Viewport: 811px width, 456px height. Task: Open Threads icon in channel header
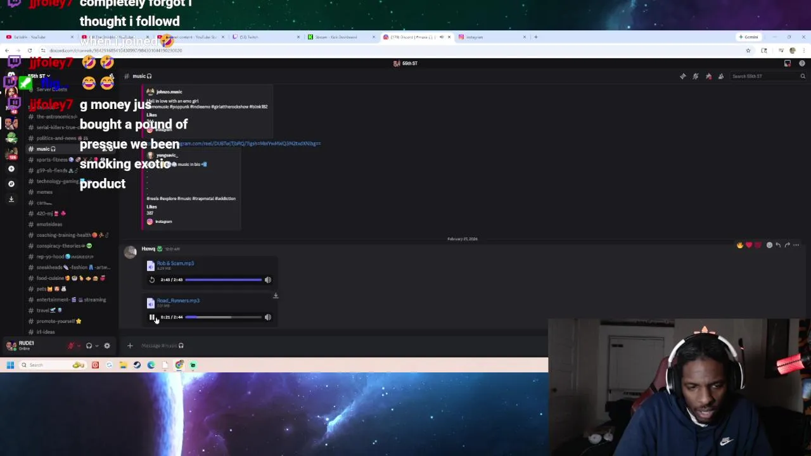[683, 76]
